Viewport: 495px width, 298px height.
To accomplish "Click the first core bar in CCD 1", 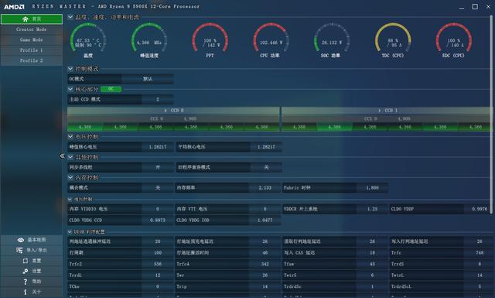I will [x=299, y=127].
